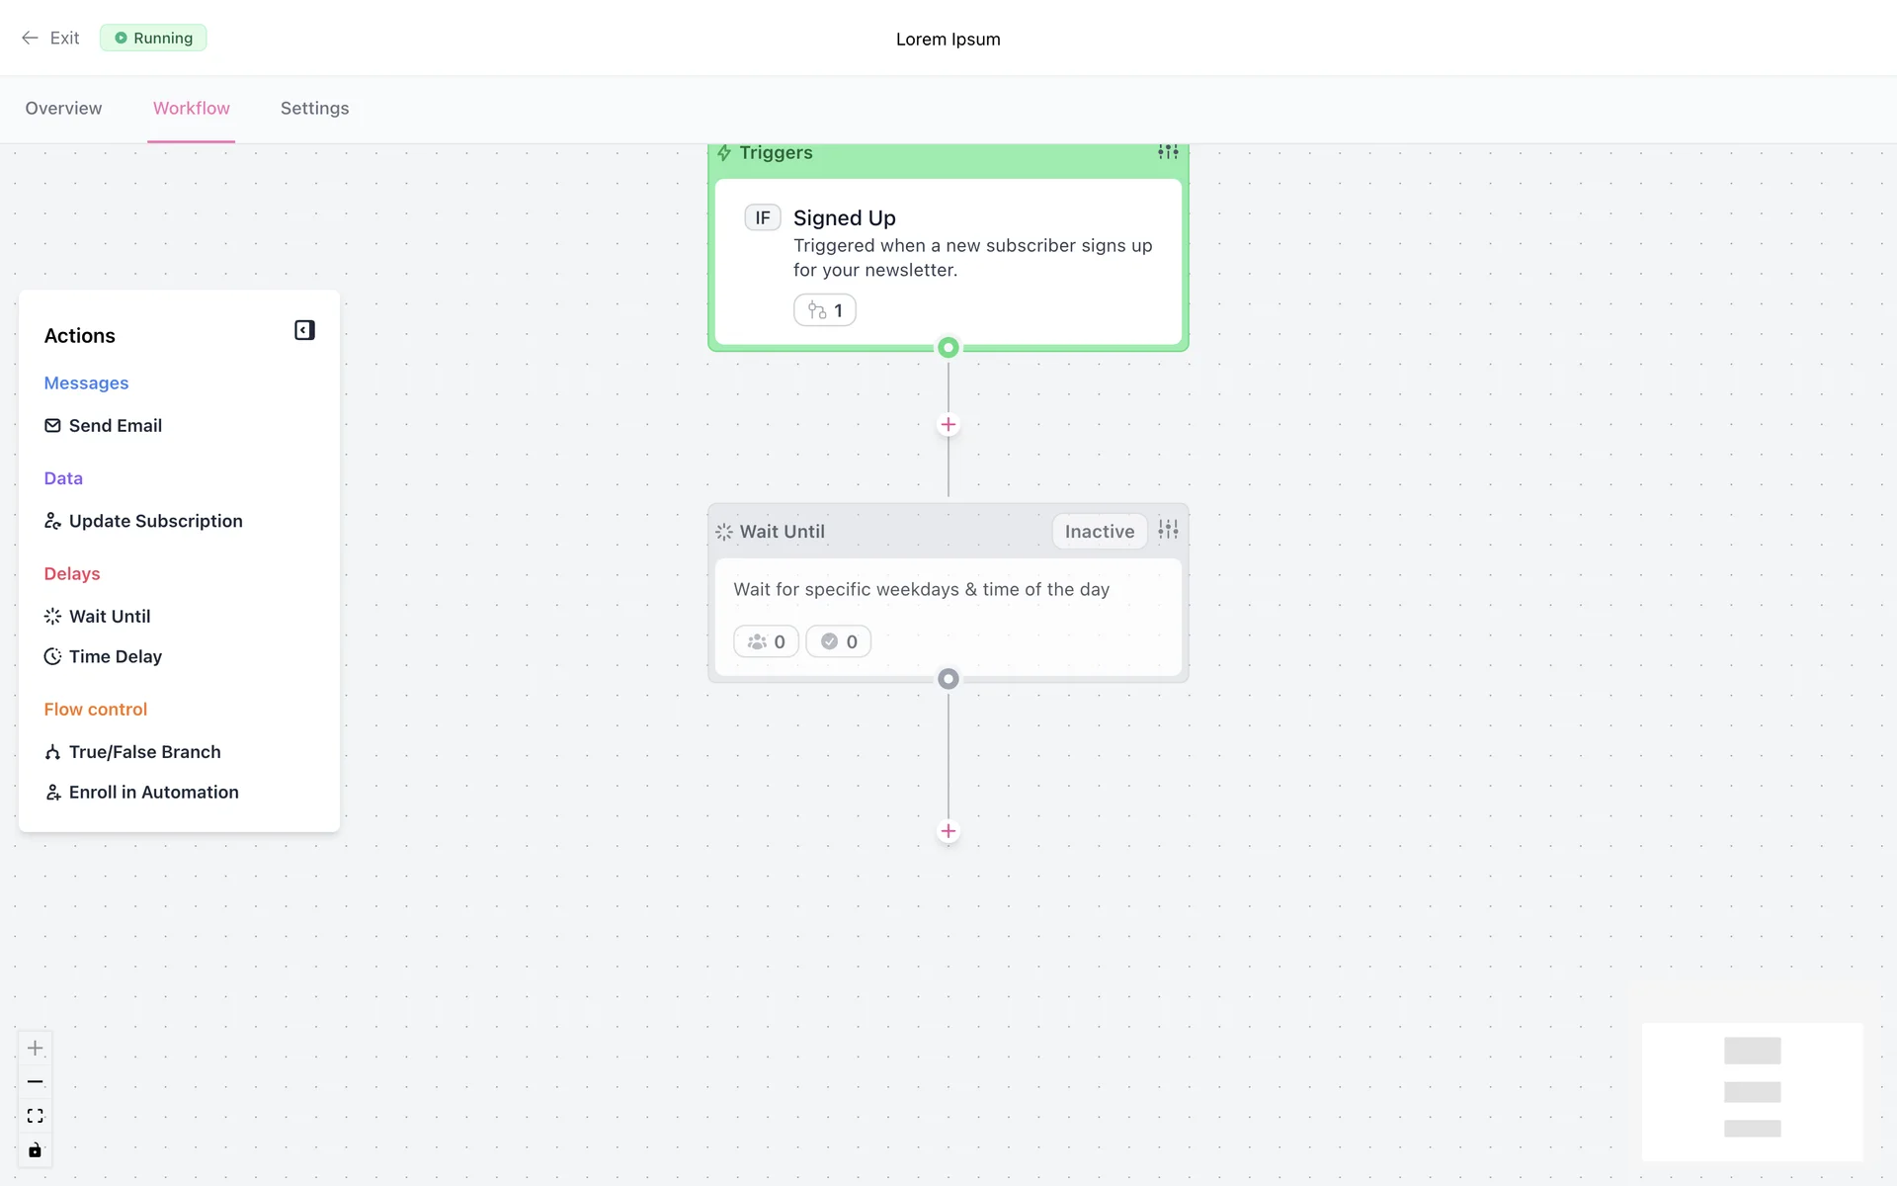Click the Wait Until output connector dot
The image size is (1897, 1186).
[x=948, y=679]
